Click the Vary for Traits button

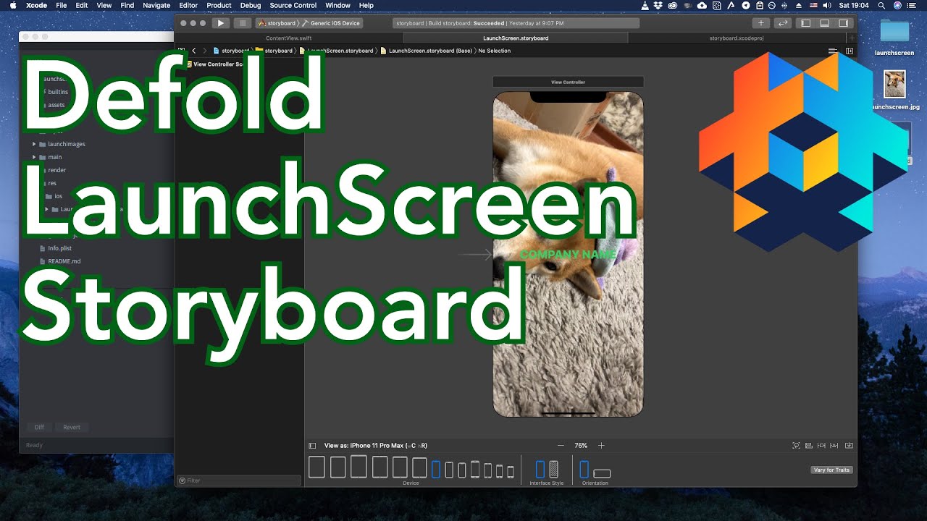coord(831,470)
